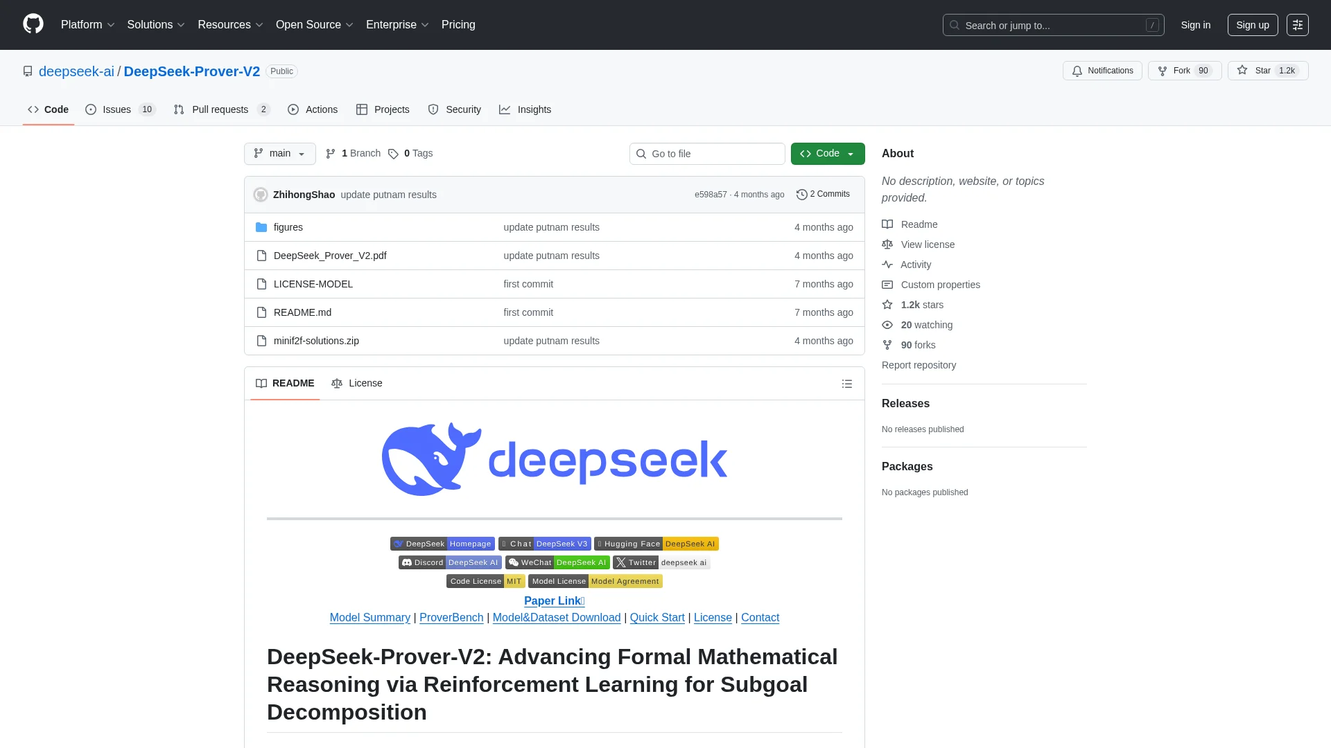Star the repository

click(x=1255, y=71)
